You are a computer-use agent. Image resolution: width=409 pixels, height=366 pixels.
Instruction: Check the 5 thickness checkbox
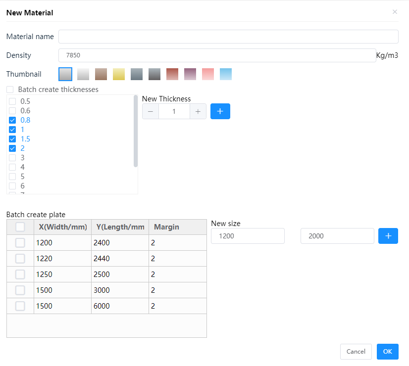point(12,177)
